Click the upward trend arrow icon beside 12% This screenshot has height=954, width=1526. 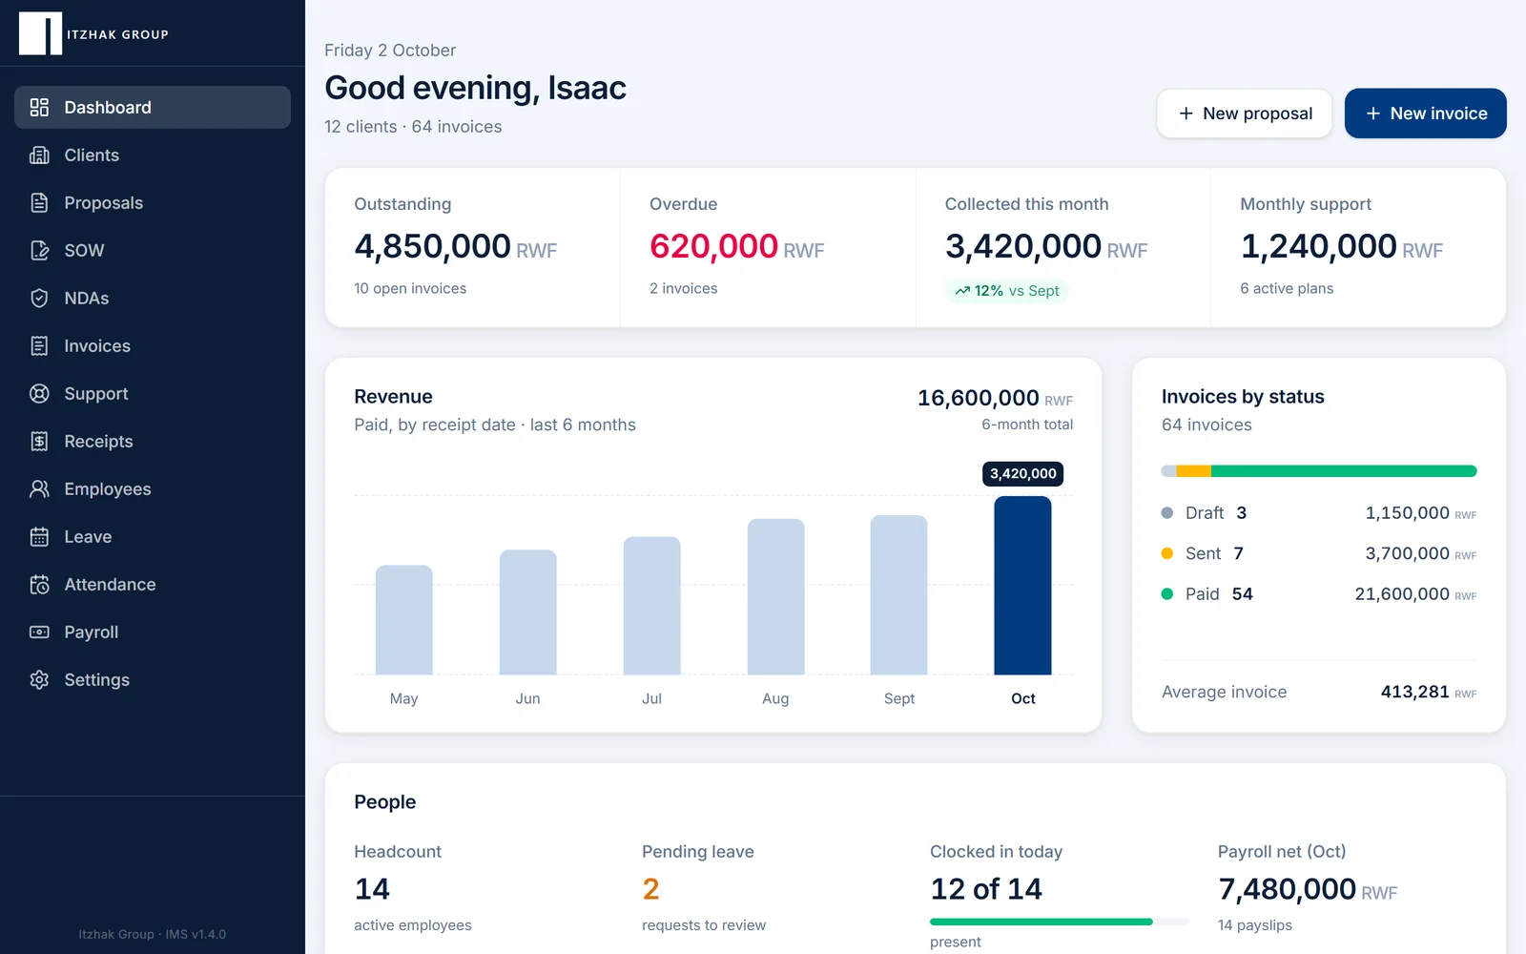(962, 291)
